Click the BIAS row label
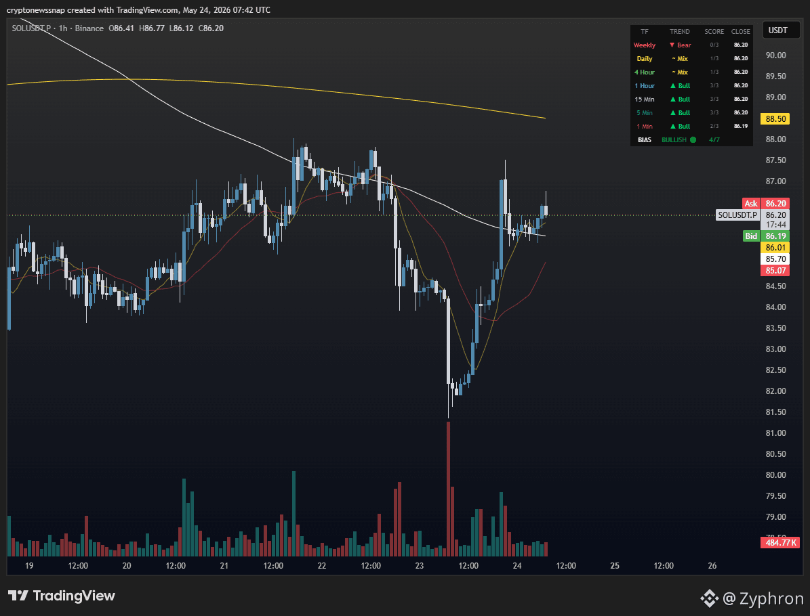The width and height of the screenshot is (810, 616). (x=644, y=140)
